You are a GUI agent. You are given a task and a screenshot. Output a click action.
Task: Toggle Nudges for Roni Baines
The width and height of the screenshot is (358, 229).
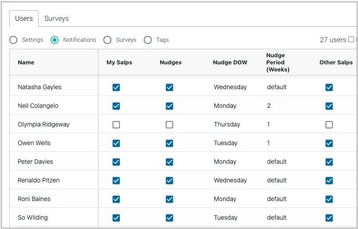pyautogui.click(x=169, y=199)
